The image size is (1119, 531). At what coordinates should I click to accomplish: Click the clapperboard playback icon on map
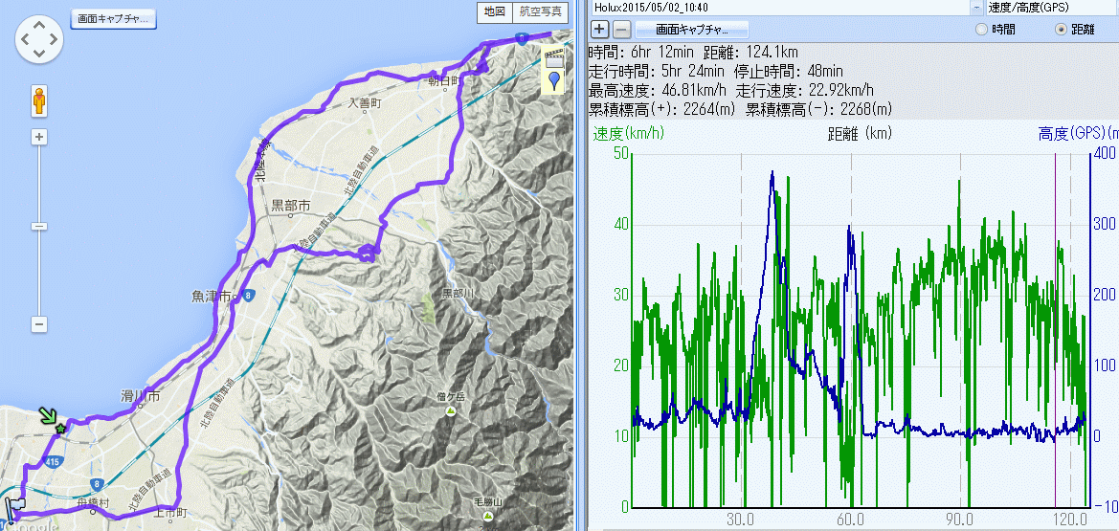click(x=553, y=57)
